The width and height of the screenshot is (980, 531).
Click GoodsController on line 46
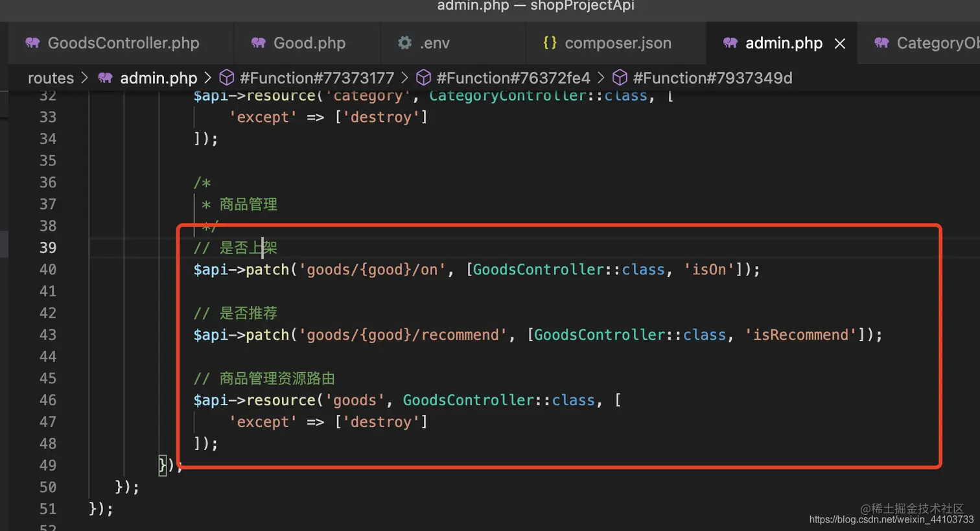click(469, 400)
